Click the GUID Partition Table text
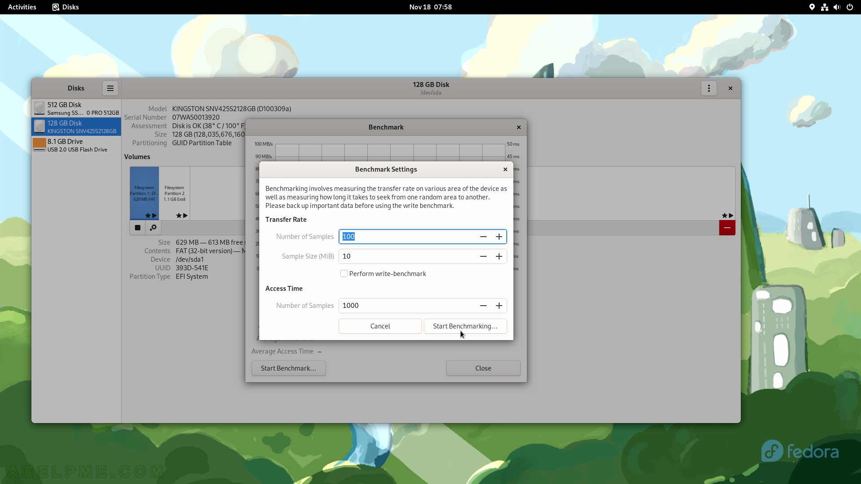The image size is (861, 484). click(x=202, y=143)
